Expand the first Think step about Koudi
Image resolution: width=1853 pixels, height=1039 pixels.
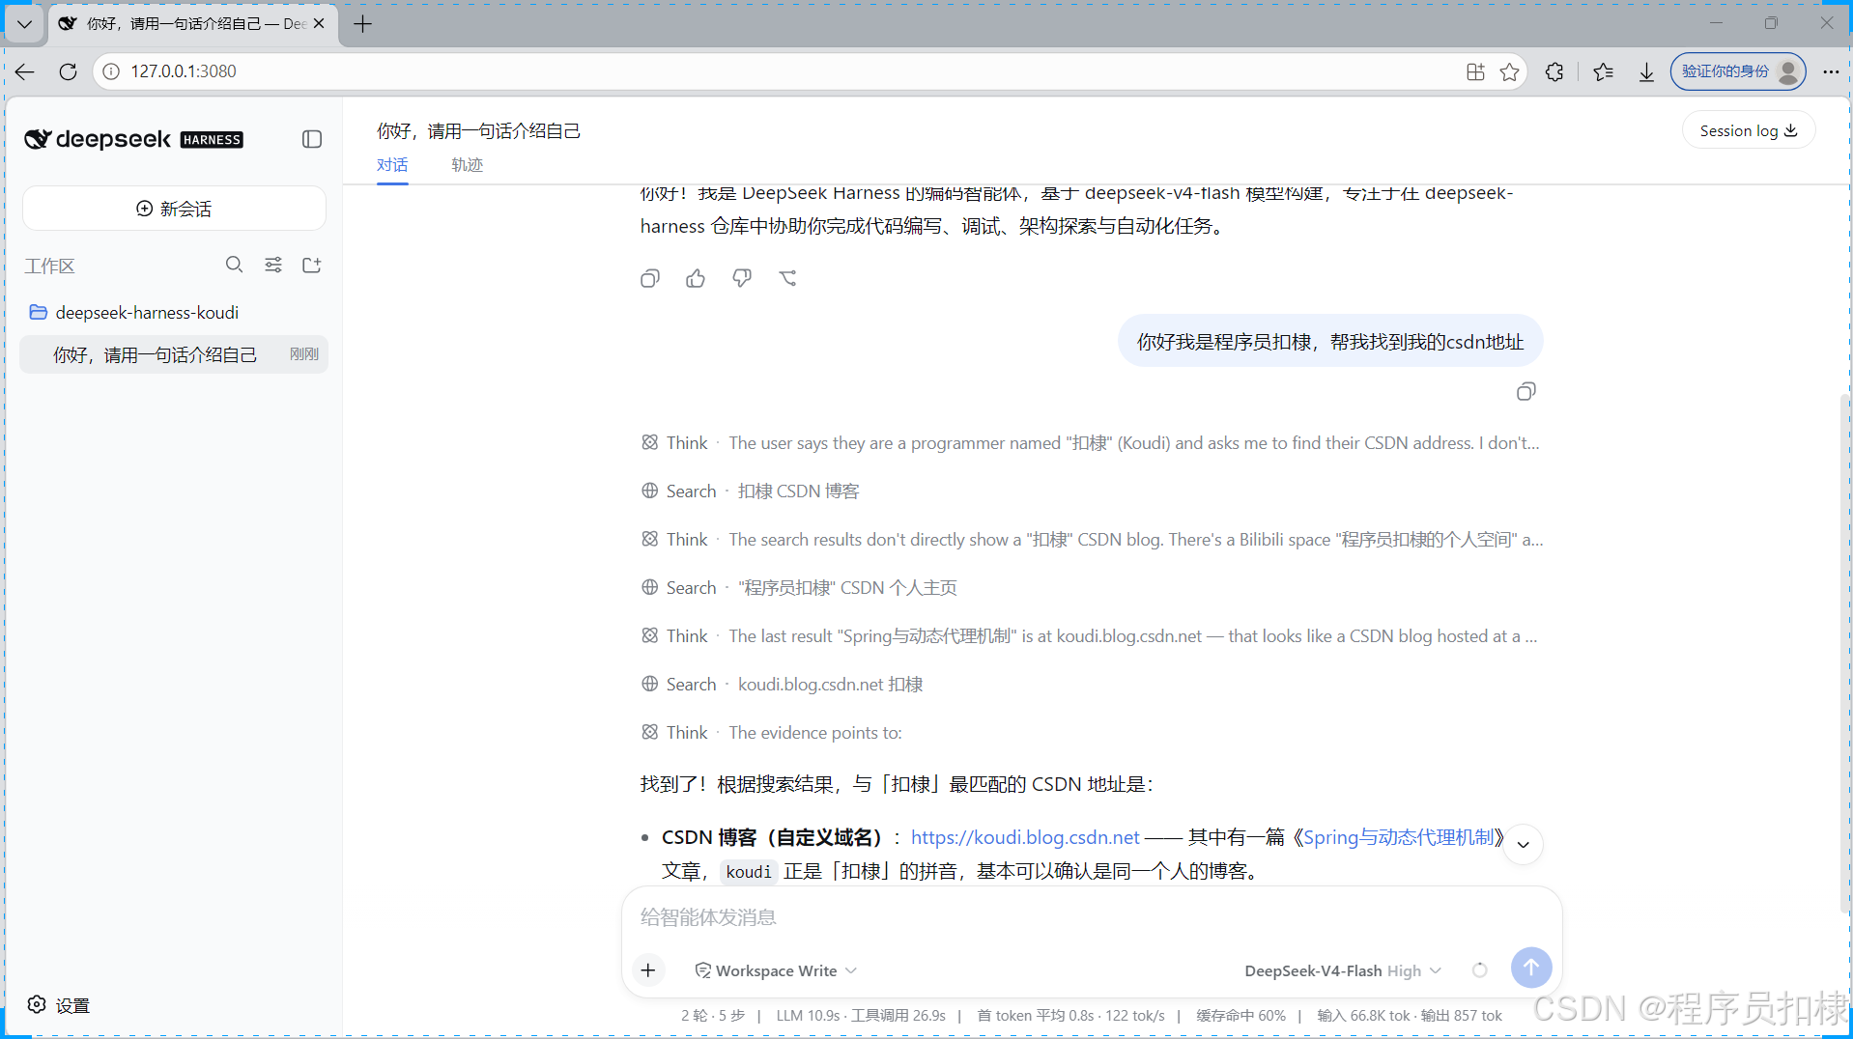[1091, 442]
